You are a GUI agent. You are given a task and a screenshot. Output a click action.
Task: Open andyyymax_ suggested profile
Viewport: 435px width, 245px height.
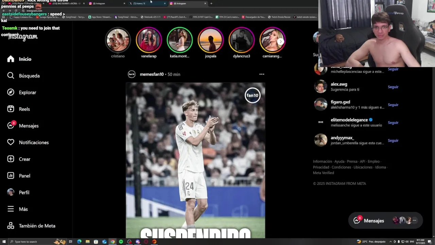(342, 138)
